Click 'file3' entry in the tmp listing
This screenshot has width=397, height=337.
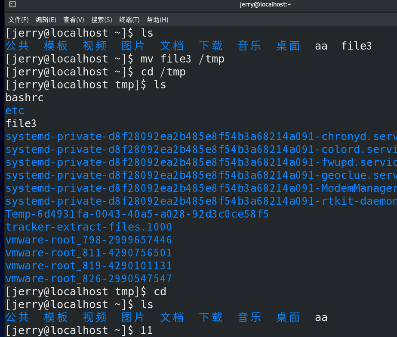tap(21, 124)
